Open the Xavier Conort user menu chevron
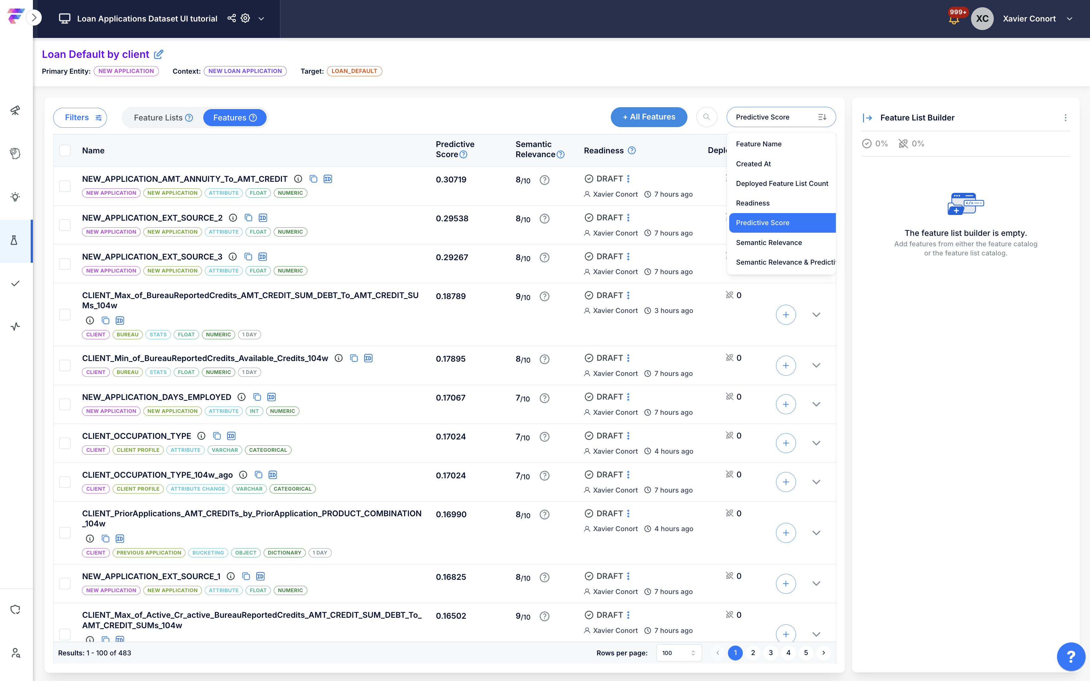This screenshot has width=1090, height=681. pyautogui.click(x=1069, y=19)
